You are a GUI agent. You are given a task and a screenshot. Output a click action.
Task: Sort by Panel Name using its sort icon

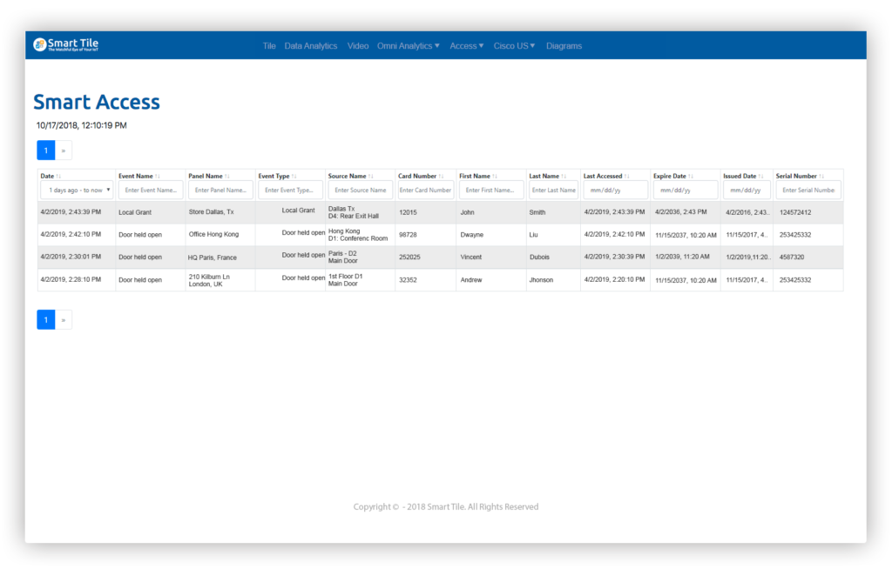point(226,175)
